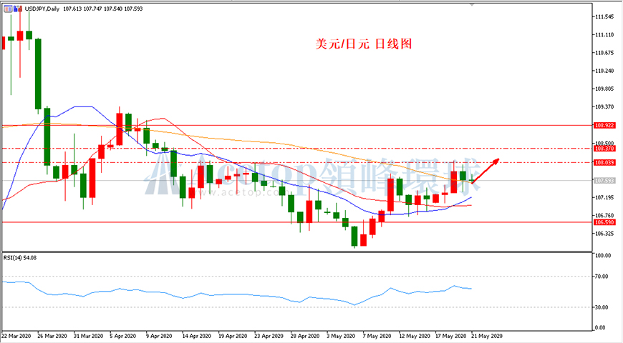
Task: Click the 111.545 price axis label
Action: point(604,16)
